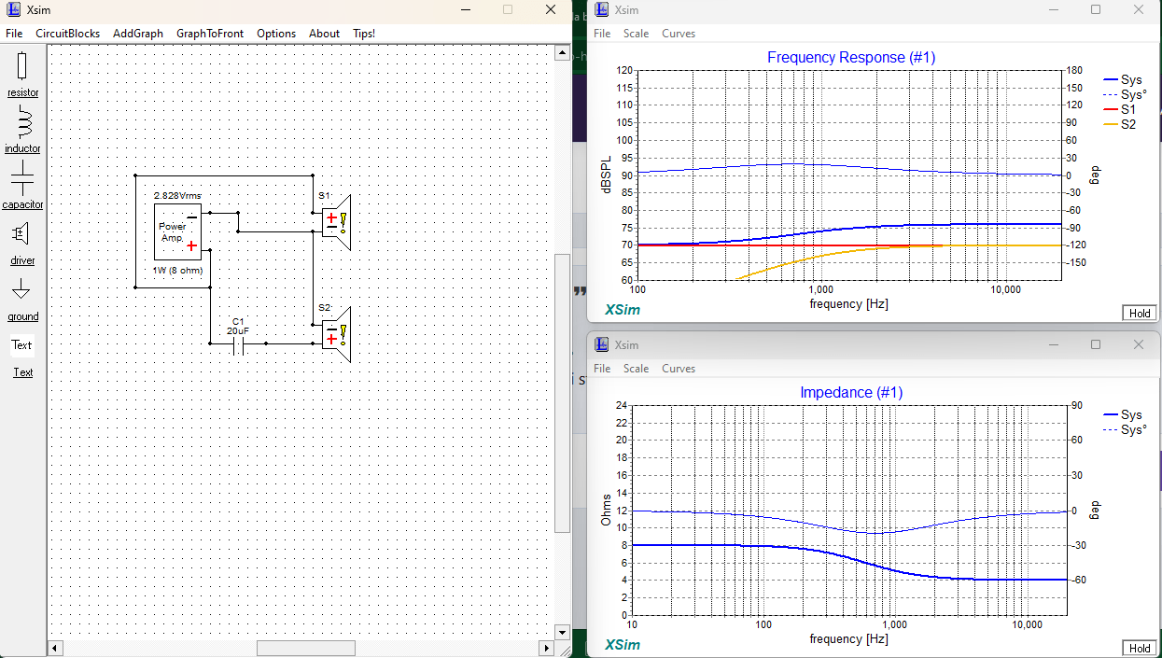This screenshot has width=1162, height=658.
Task: Click the S2 orange legend entry
Action: 1120,124
